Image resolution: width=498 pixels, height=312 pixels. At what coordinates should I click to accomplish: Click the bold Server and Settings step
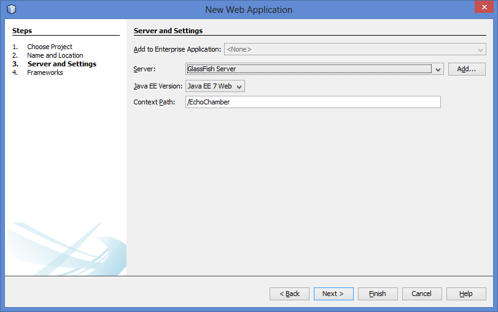click(61, 64)
